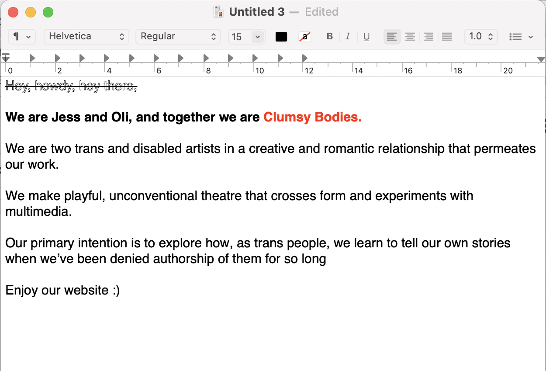Open the document text highlight color control
Image resolution: width=546 pixels, height=371 pixels.
(304, 37)
